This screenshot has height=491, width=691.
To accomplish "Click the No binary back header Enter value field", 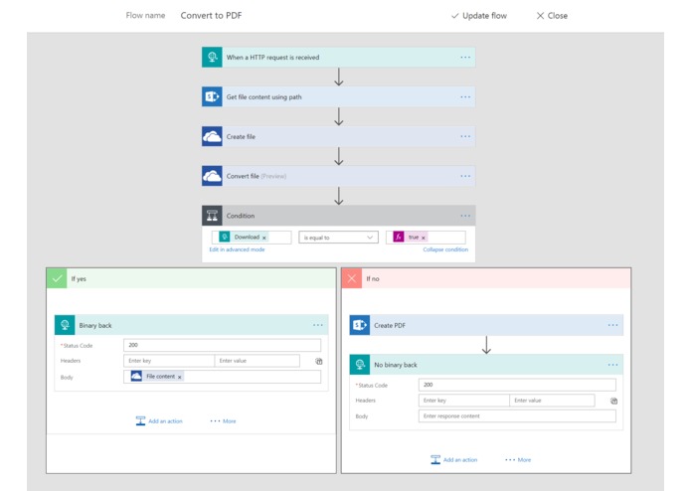I will pyautogui.click(x=552, y=401).
